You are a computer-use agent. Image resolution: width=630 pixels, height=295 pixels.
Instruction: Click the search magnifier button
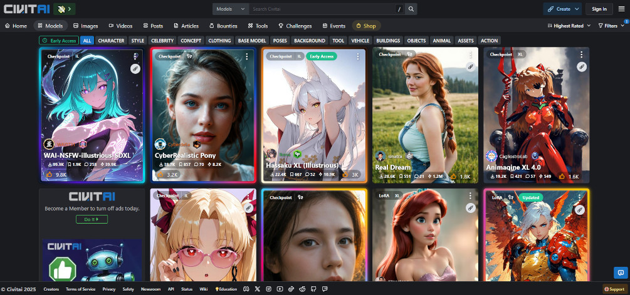point(411,9)
